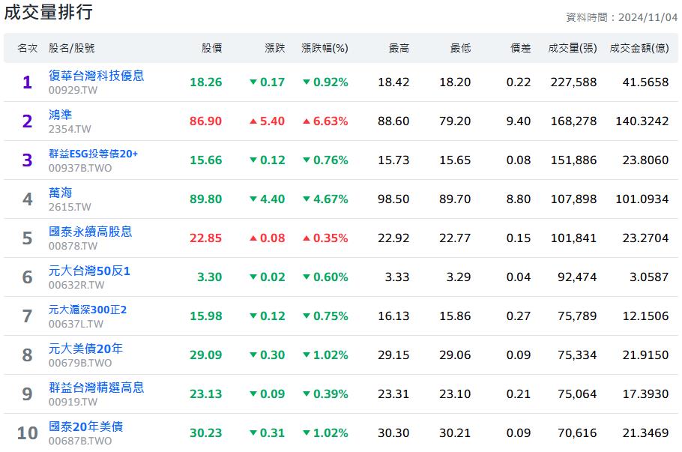Viewport: 682px width, 452px height.
Task: Click the price 15.66 value
Action: pos(206,160)
